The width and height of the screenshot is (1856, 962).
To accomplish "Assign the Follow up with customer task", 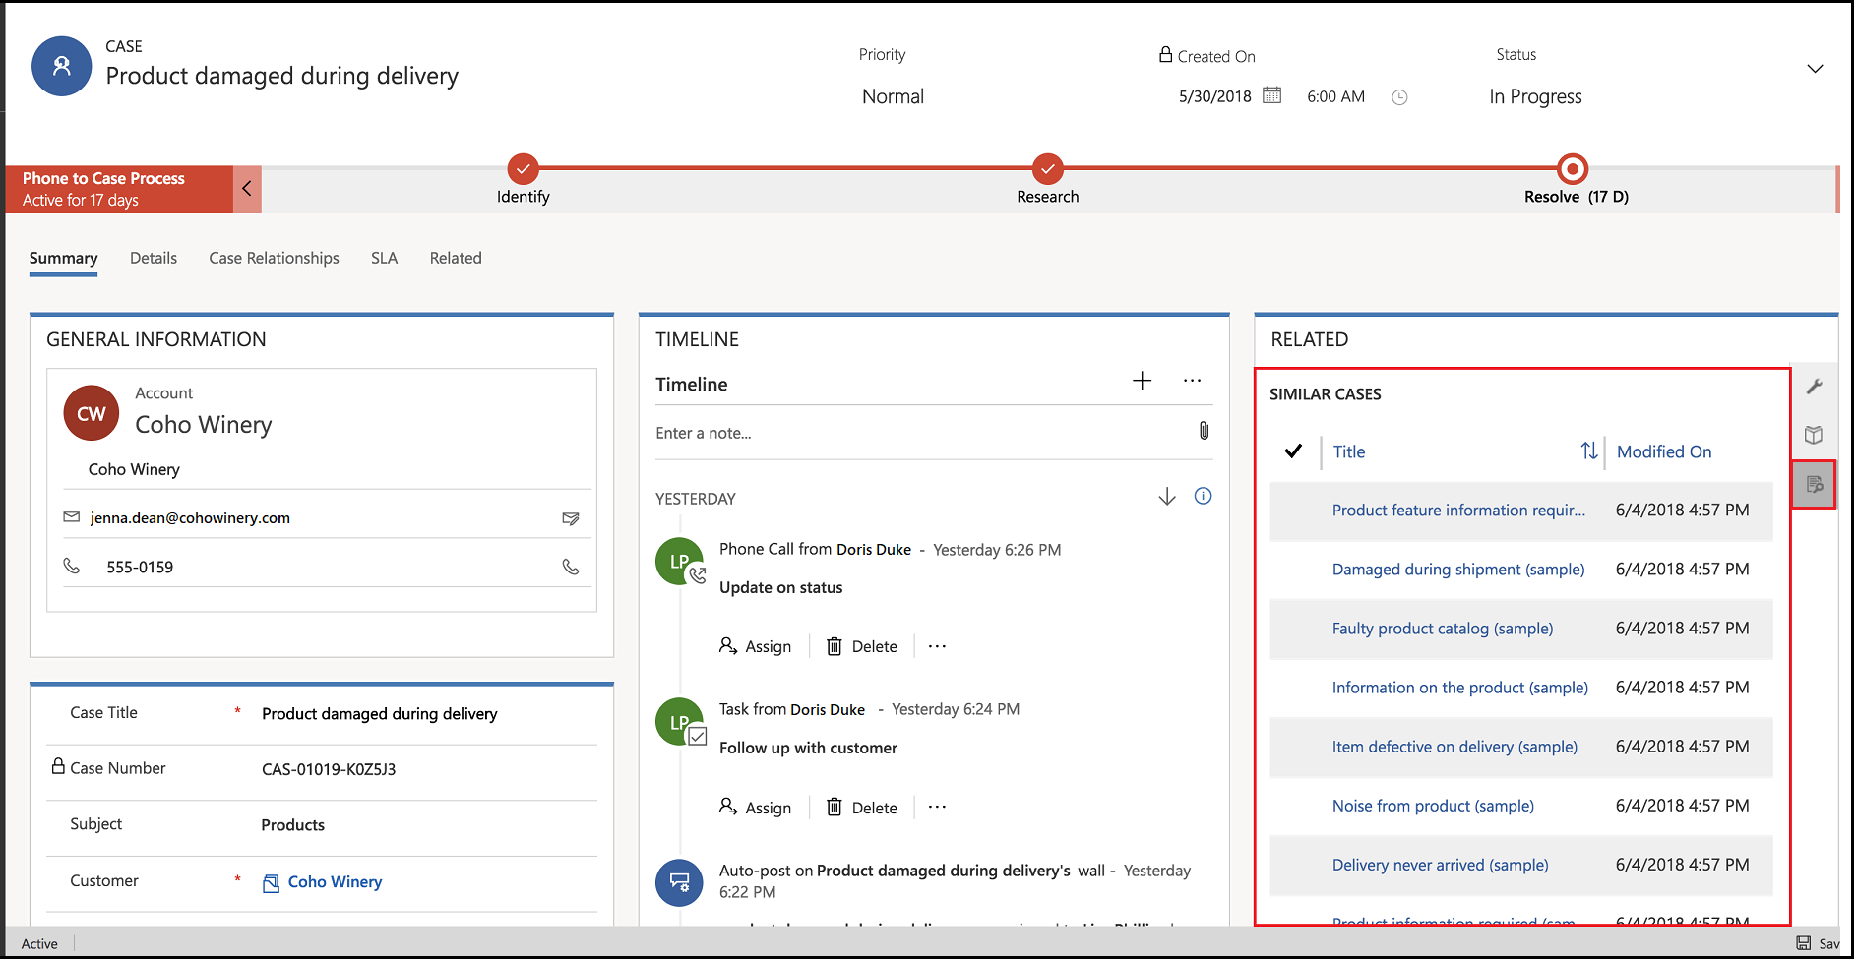I will [755, 808].
